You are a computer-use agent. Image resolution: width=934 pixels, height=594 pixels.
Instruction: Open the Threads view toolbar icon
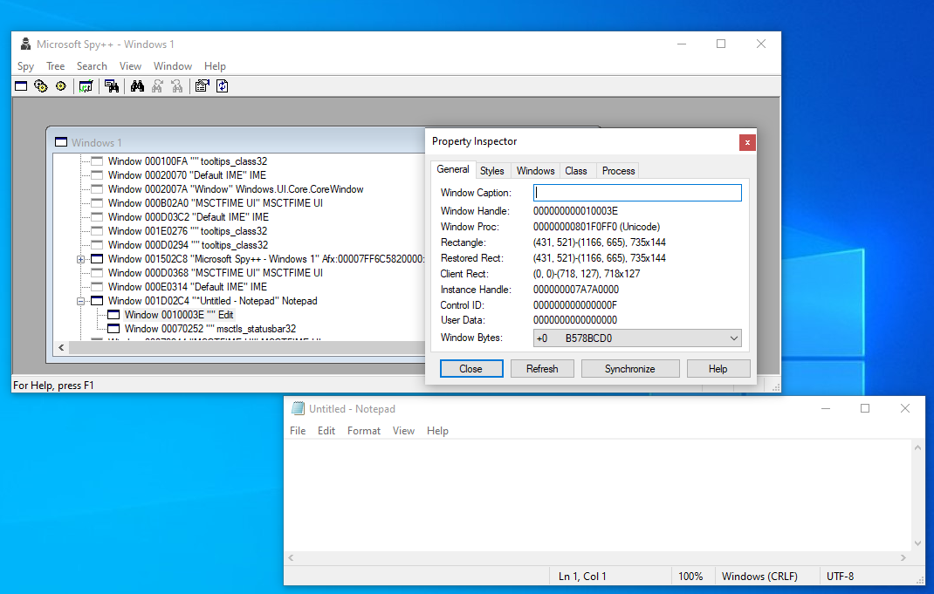click(61, 86)
